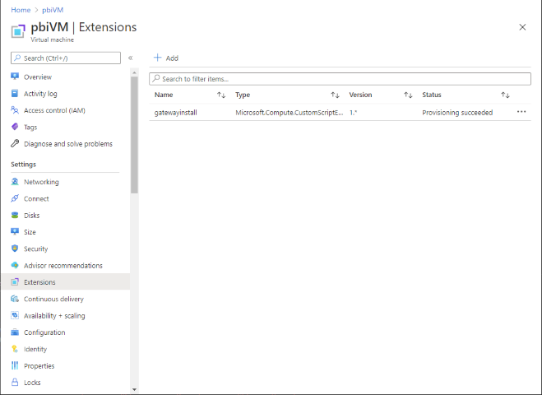Click the sidebar scrollbar down arrow

(x=134, y=390)
